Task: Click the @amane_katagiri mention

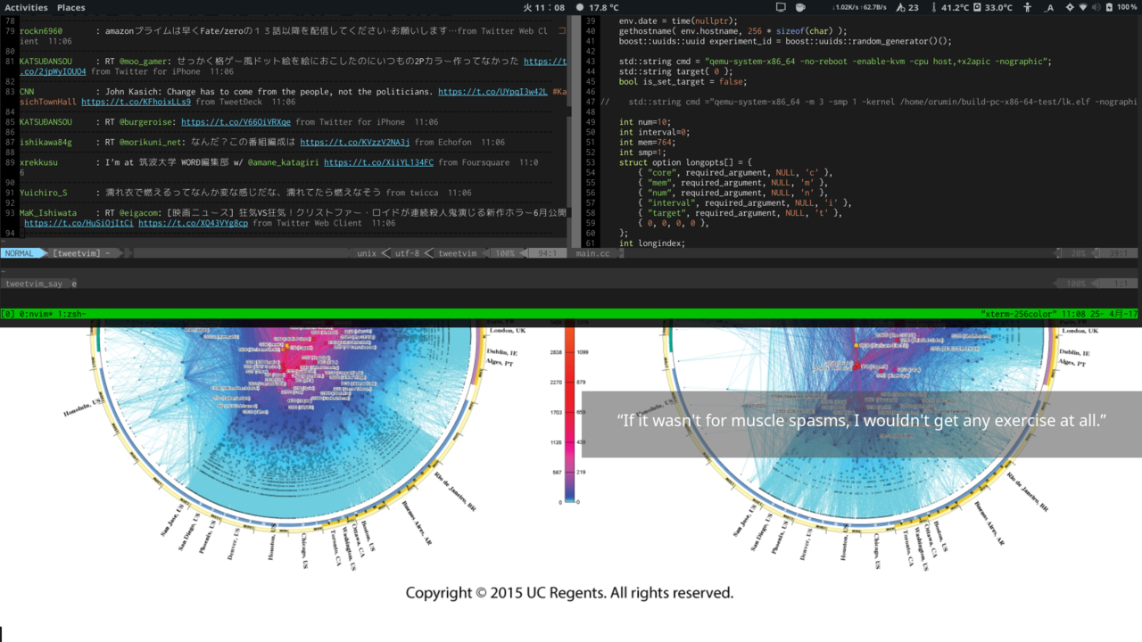Action: point(283,163)
